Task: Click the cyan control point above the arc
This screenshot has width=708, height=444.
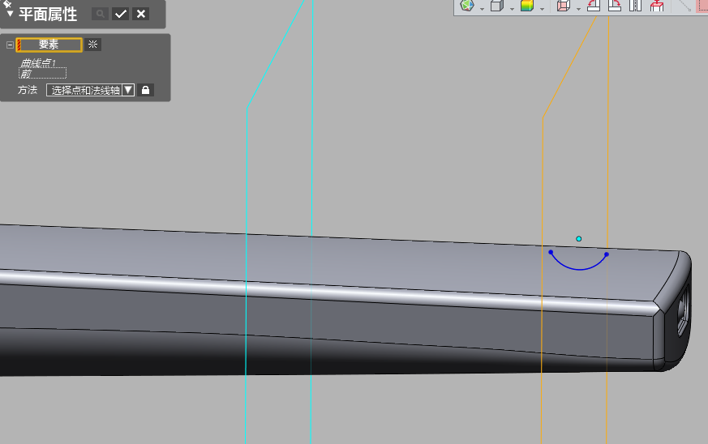Action: click(x=578, y=239)
